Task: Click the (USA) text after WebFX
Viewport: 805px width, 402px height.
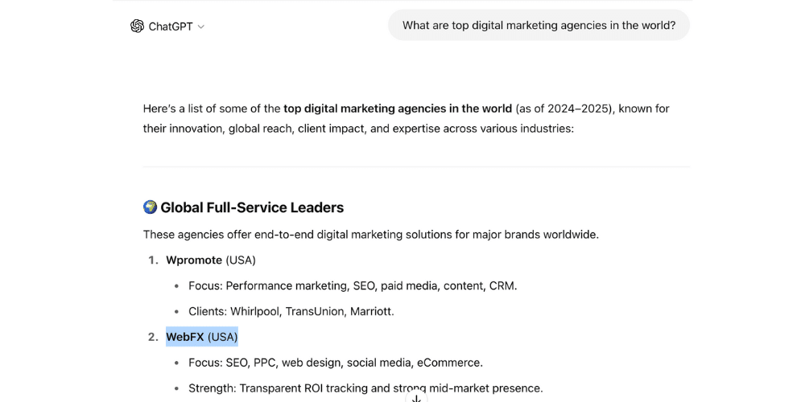Action: click(x=223, y=337)
